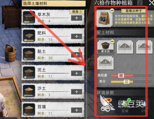Remove 草木灰 from soil slot one
Image resolution: width=154 pixels, height=119 pixels.
click(x=112, y=42)
